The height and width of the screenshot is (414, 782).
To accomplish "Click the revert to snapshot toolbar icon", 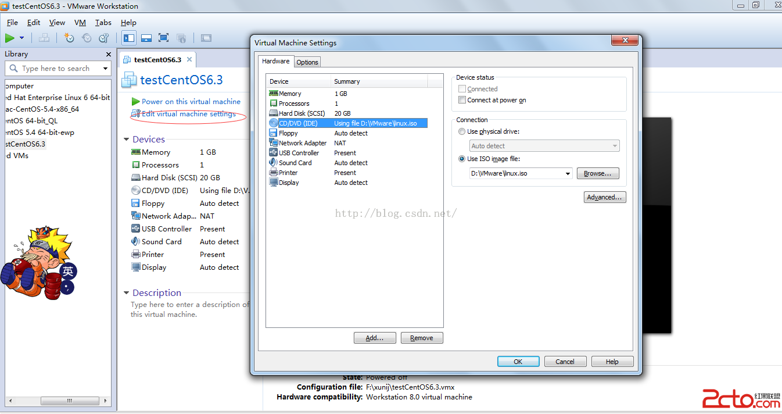I will pyautogui.click(x=87, y=38).
